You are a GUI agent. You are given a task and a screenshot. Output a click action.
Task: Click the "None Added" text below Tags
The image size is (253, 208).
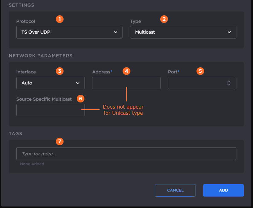[x=32, y=164]
